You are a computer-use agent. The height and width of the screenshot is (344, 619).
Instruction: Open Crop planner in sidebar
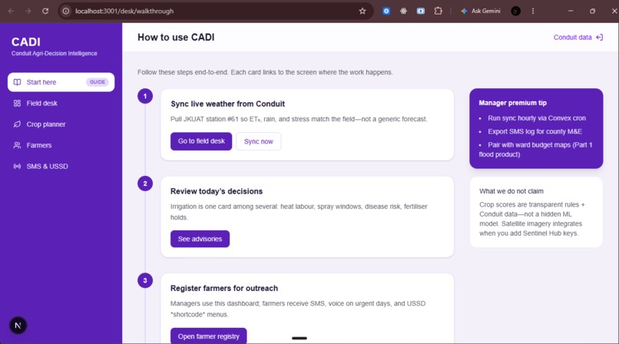coord(61,124)
